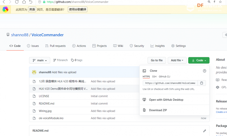Edit README with pencil icon
The height and width of the screenshot is (136, 227).
point(204,131)
